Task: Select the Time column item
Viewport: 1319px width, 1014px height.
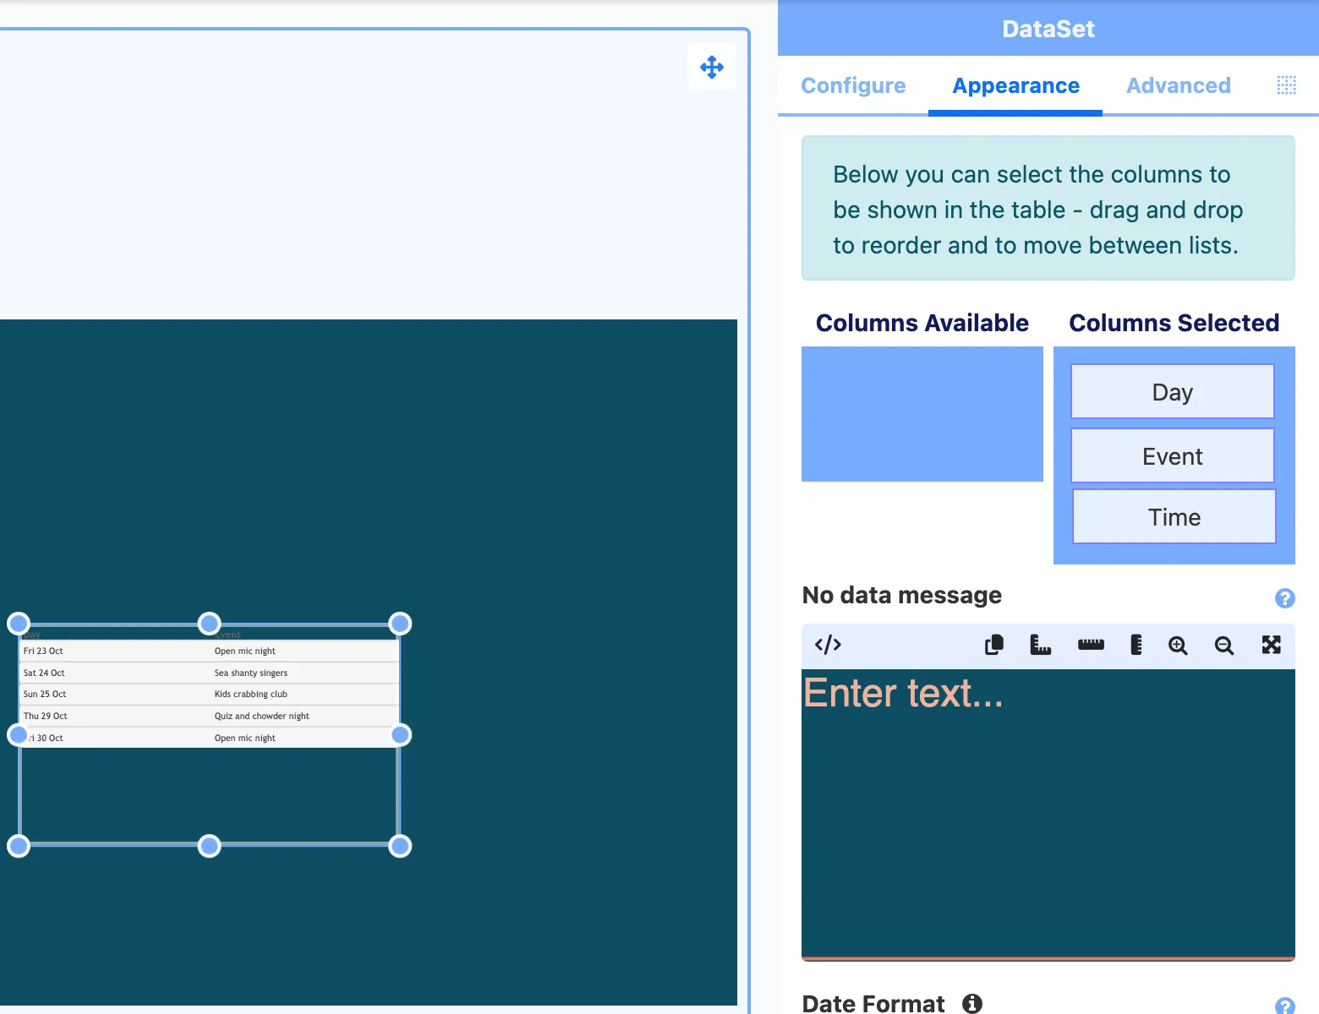Action: click(x=1174, y=517)
